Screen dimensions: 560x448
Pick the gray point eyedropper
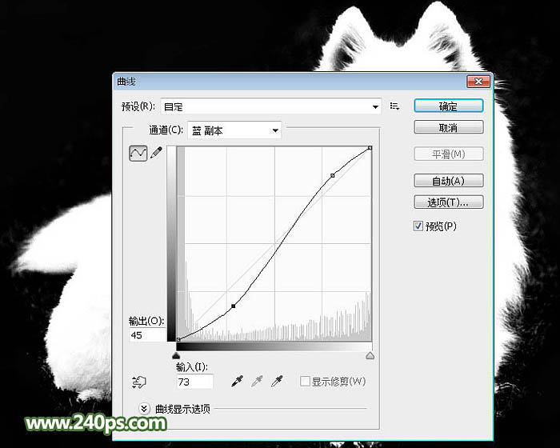(x=257, y=381)
